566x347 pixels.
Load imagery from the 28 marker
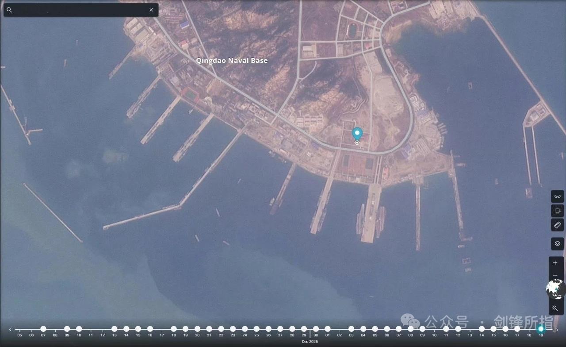(292, 329)
